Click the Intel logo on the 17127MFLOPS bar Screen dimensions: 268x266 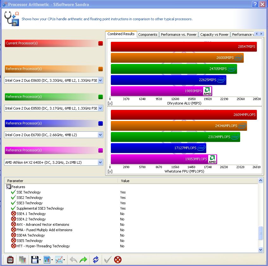201,148
